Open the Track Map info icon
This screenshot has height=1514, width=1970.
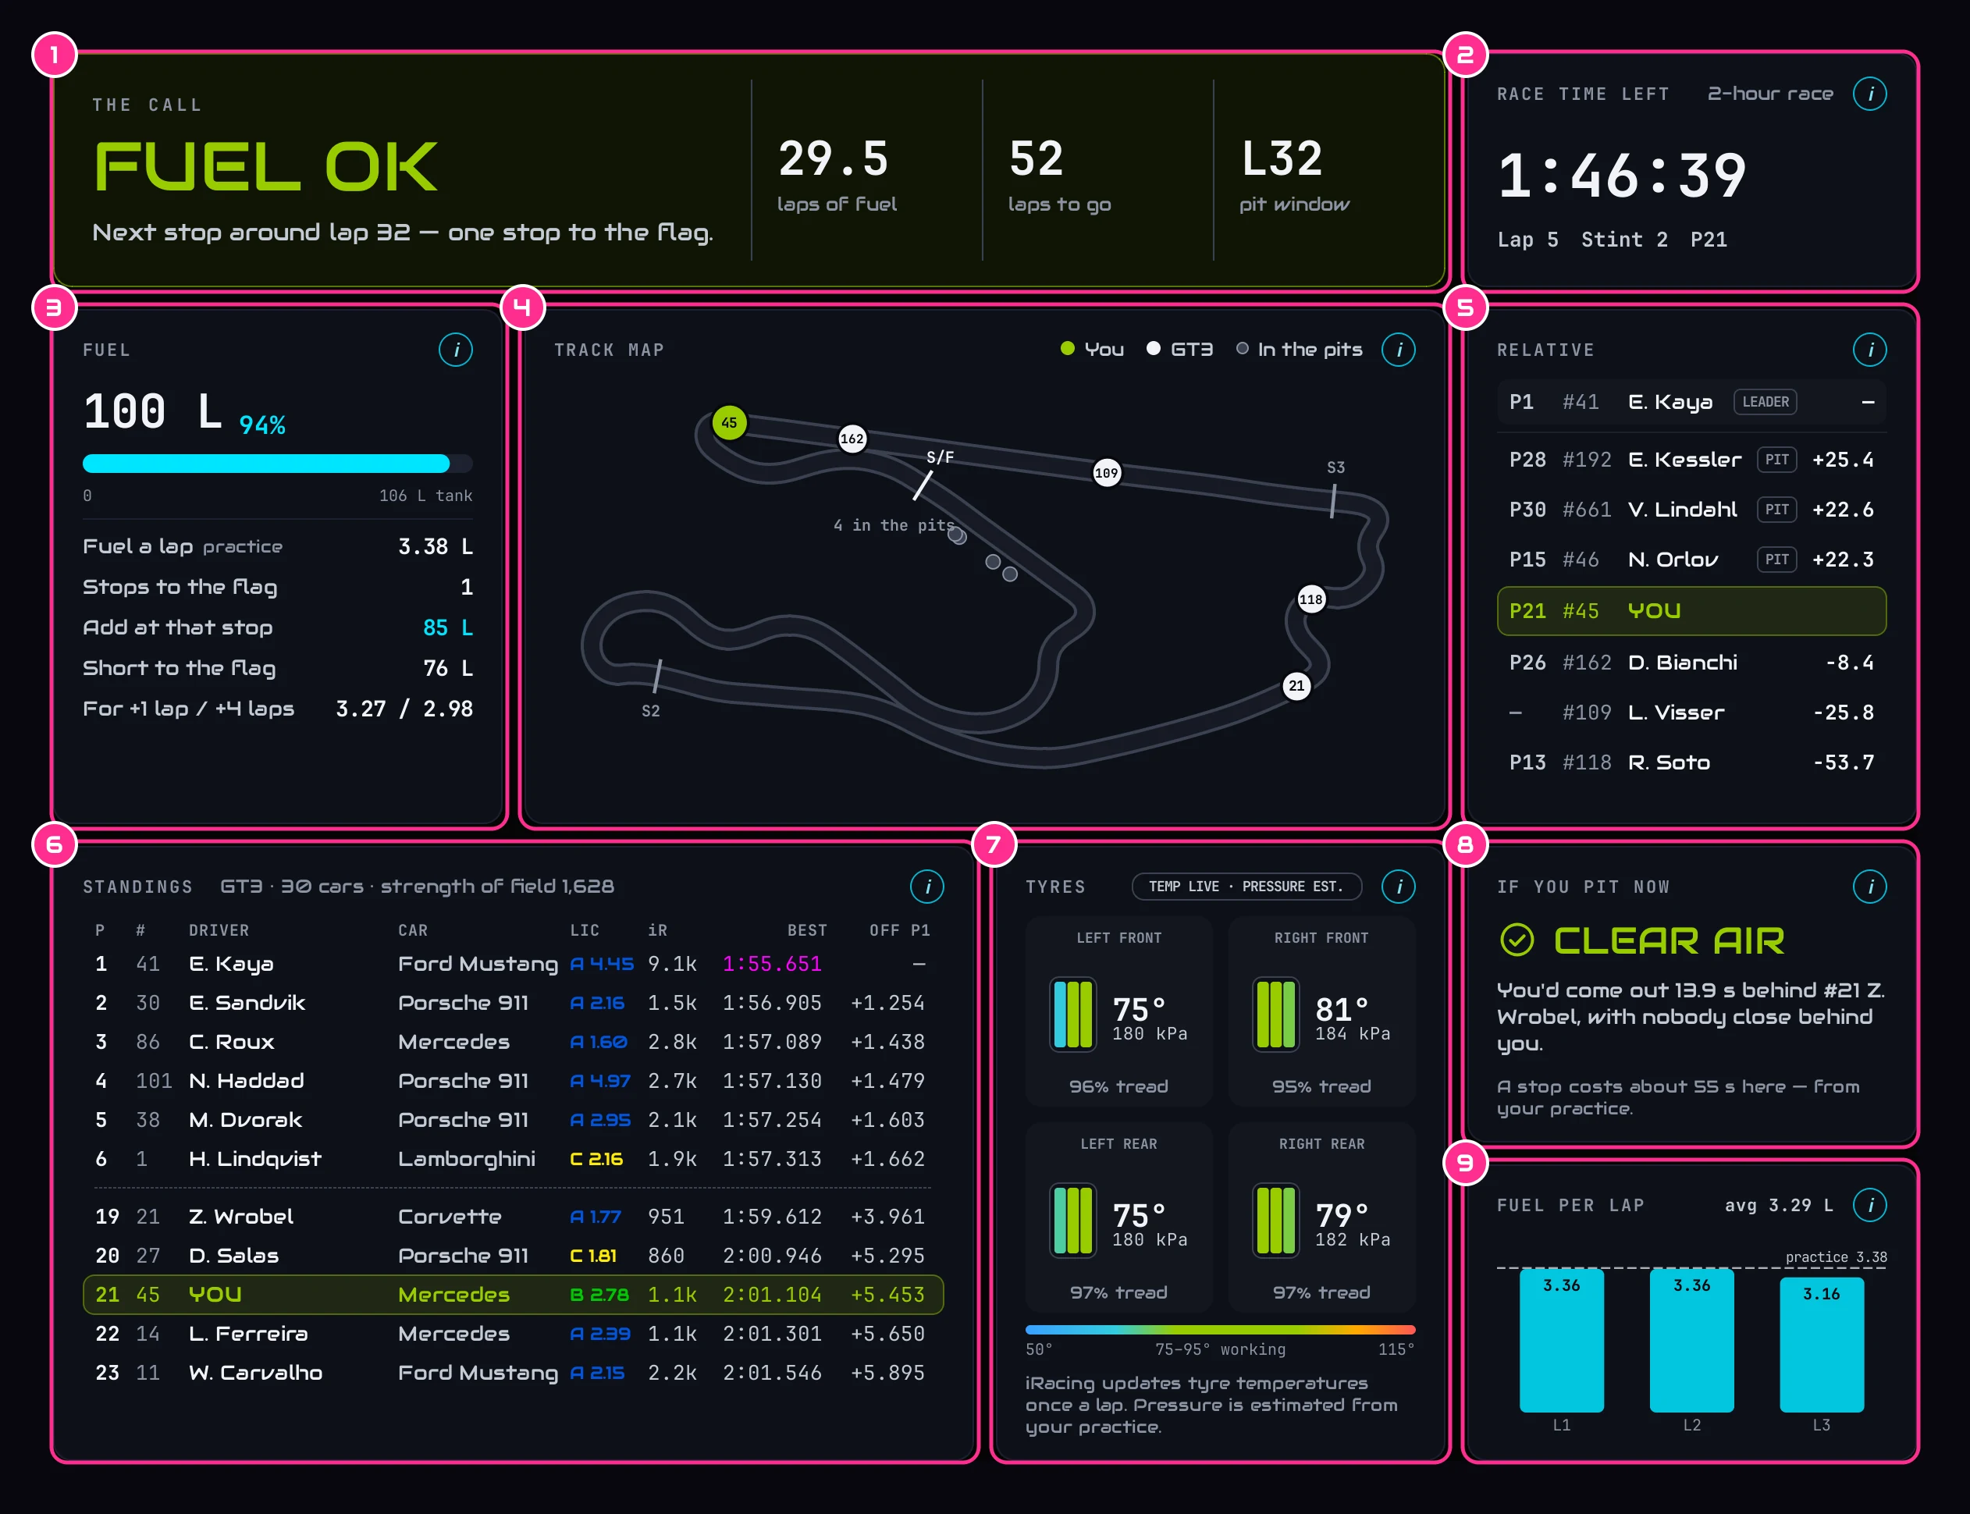(x=1399, y=350)
